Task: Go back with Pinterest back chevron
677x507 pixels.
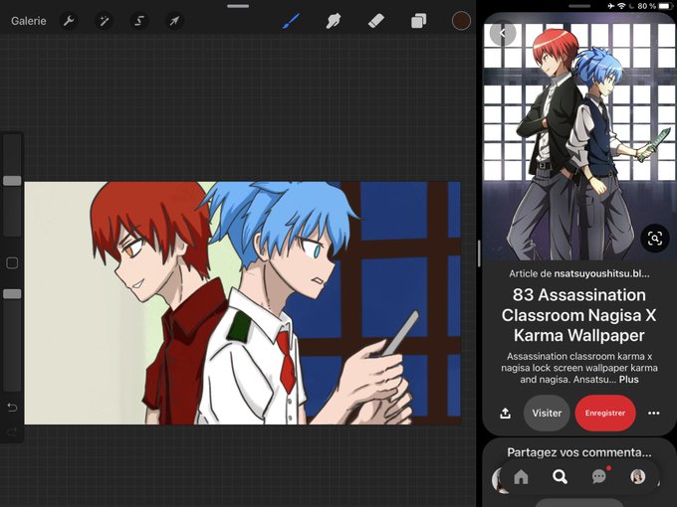Action: (x=503, y=33)
